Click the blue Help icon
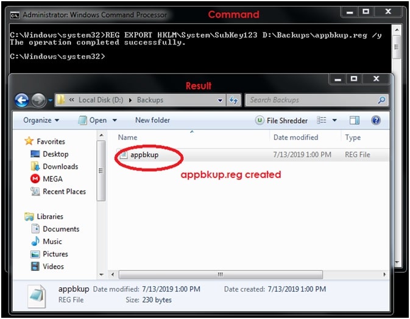Screen dimensions: 410x319 point(376,121)
